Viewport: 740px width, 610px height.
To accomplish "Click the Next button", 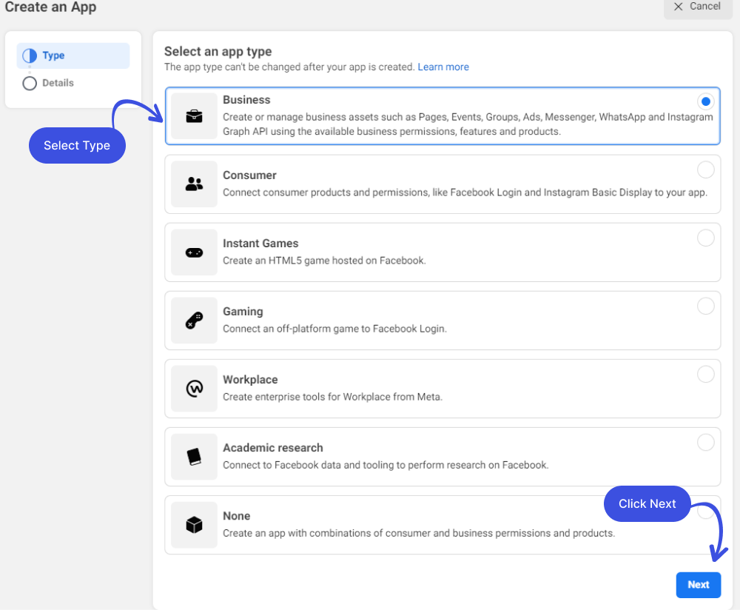I will (x=698, y=585).
